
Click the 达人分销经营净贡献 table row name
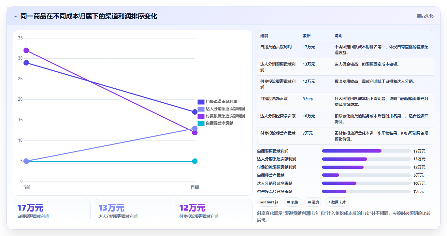point(278,116)
